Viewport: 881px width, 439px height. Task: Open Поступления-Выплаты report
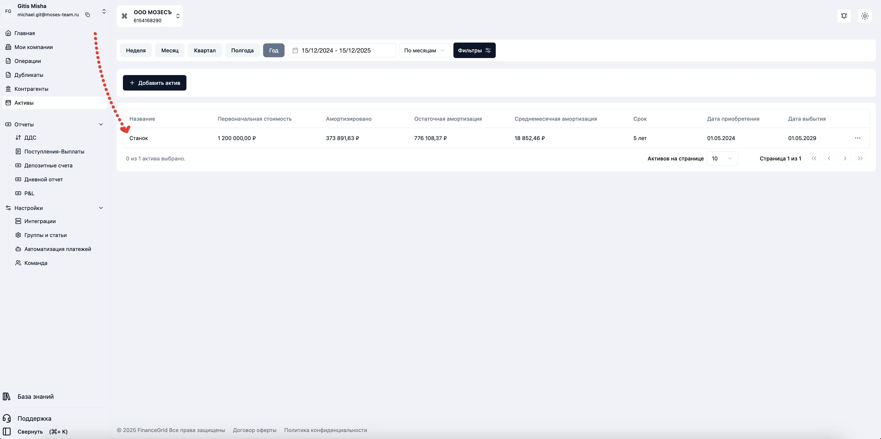point(54,152)
